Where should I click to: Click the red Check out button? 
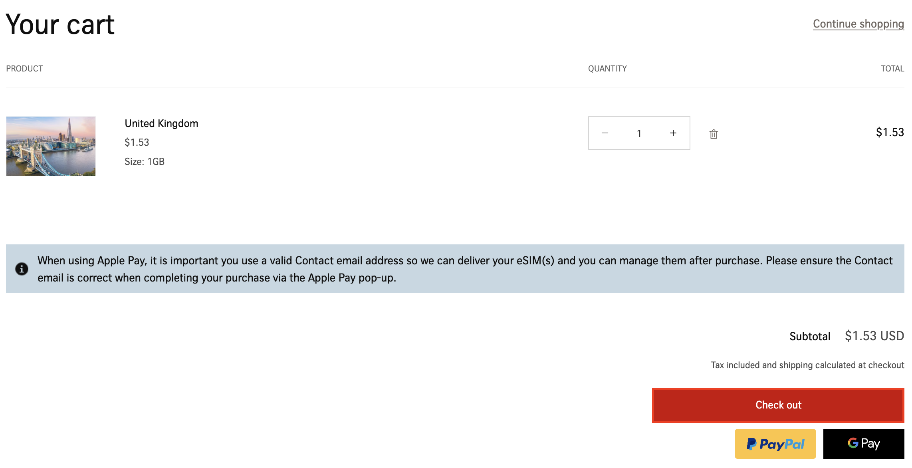pyautogui.click(x=778, y=405)
